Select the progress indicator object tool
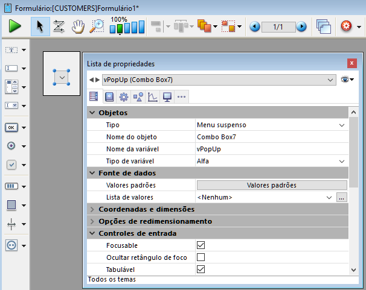 [11, 186]
